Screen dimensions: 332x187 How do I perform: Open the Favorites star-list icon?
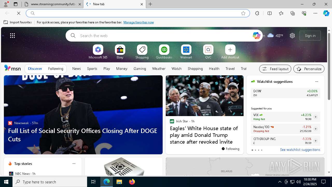281,13
